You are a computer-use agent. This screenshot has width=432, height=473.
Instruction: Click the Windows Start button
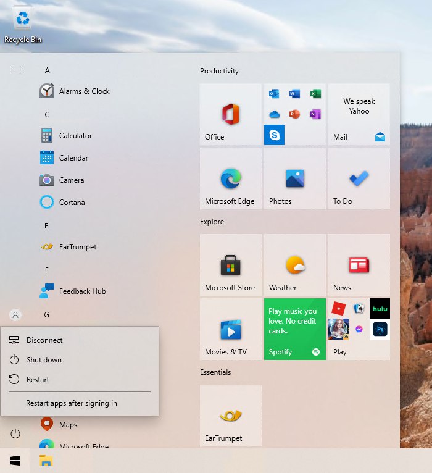click(x=15, y=461)
